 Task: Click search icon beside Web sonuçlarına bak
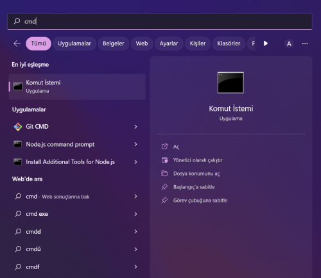point(18,196)
